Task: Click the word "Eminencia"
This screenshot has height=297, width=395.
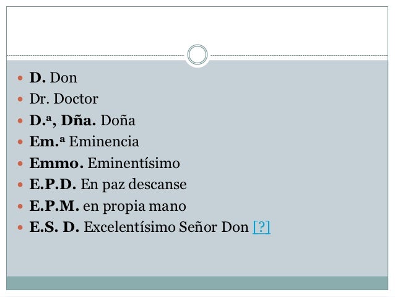Action: click(104, 141)
